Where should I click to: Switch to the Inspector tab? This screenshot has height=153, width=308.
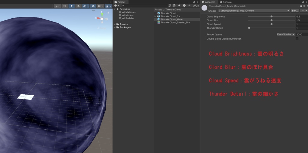tap(208, 2)
